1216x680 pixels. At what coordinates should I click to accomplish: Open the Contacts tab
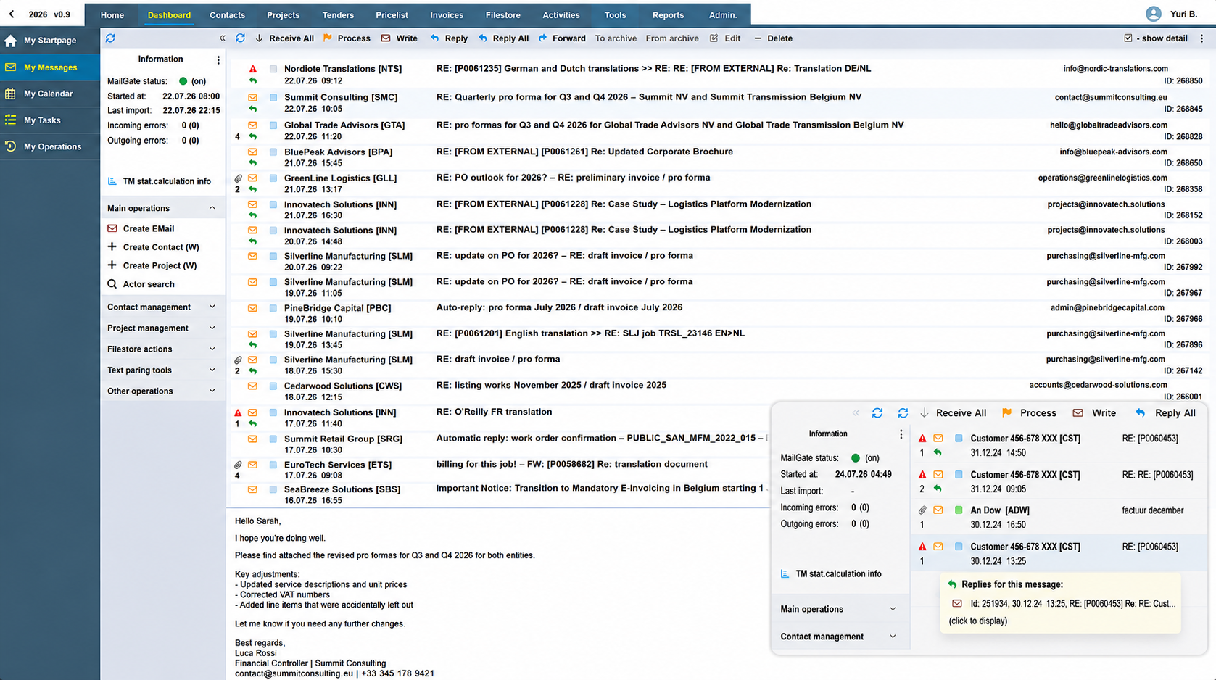pyautogui.click(x=227, y=14)
